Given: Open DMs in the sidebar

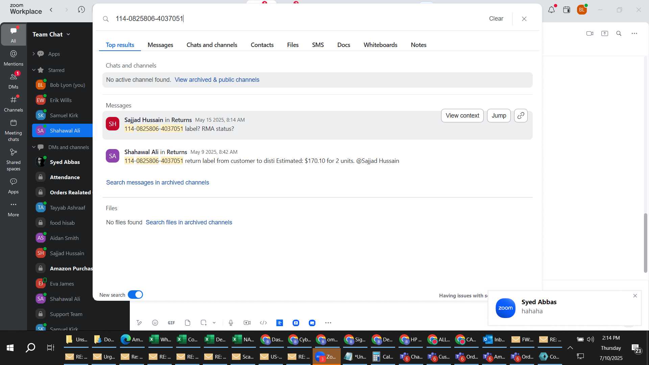Looking at the screenshot, I should (x=14, y=81).
